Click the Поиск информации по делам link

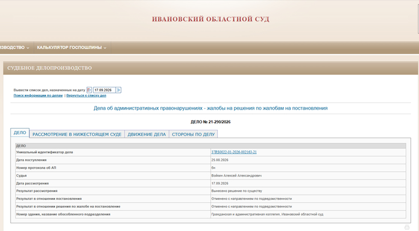[x=38, y=96]
